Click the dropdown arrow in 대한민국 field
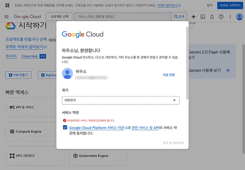This screenshot has width=245, height=170. point(174,100)
